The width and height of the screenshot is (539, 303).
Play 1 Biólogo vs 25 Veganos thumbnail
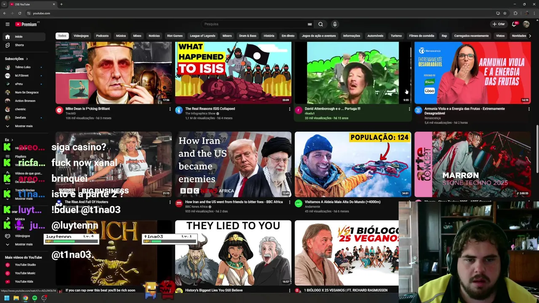click(347, 253)
